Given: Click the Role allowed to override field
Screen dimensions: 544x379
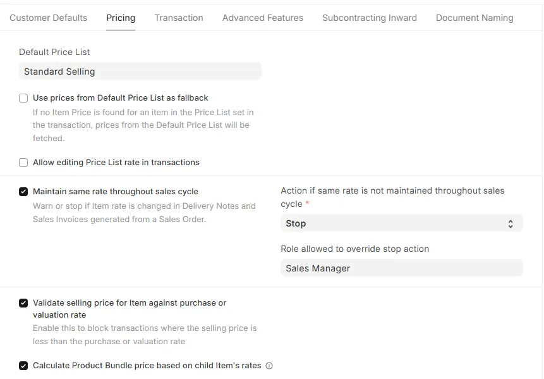Looking at the screenshot, I should tap(401, 268).
